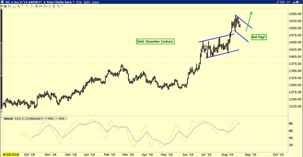The height and width of the screenshot is (157, 303).
Task: Click the chain link group icon
Action: coord(282,2)
